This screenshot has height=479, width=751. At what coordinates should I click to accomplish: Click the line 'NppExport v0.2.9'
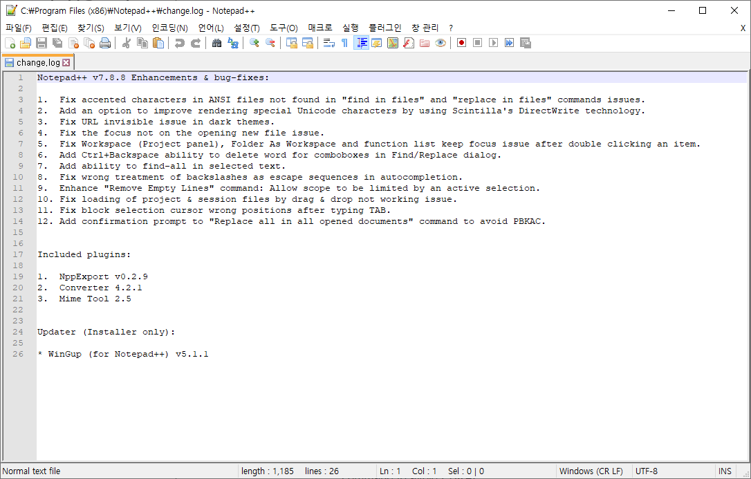[x=104, y=276]
